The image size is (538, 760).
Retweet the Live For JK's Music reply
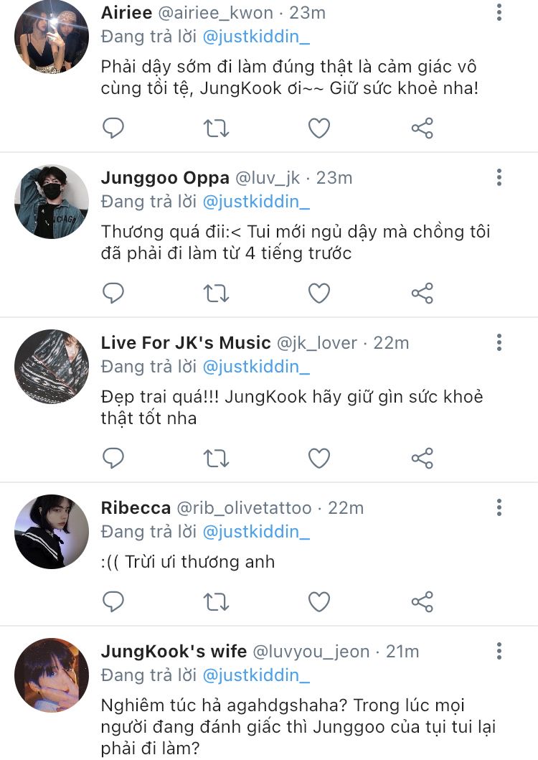(x=216, y=458)
